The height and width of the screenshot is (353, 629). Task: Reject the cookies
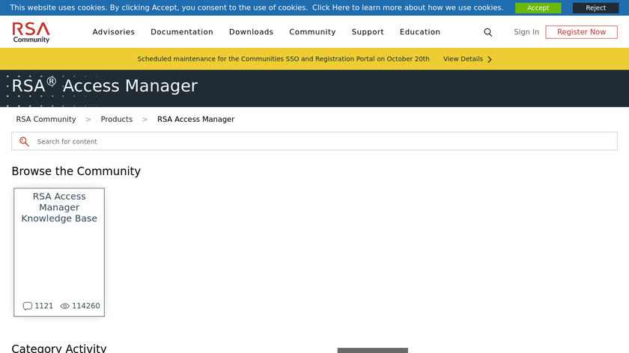tap(596, 8)
